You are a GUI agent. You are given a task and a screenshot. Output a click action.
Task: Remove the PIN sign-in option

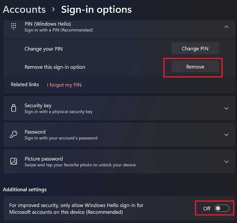click(x=195, y=67)
